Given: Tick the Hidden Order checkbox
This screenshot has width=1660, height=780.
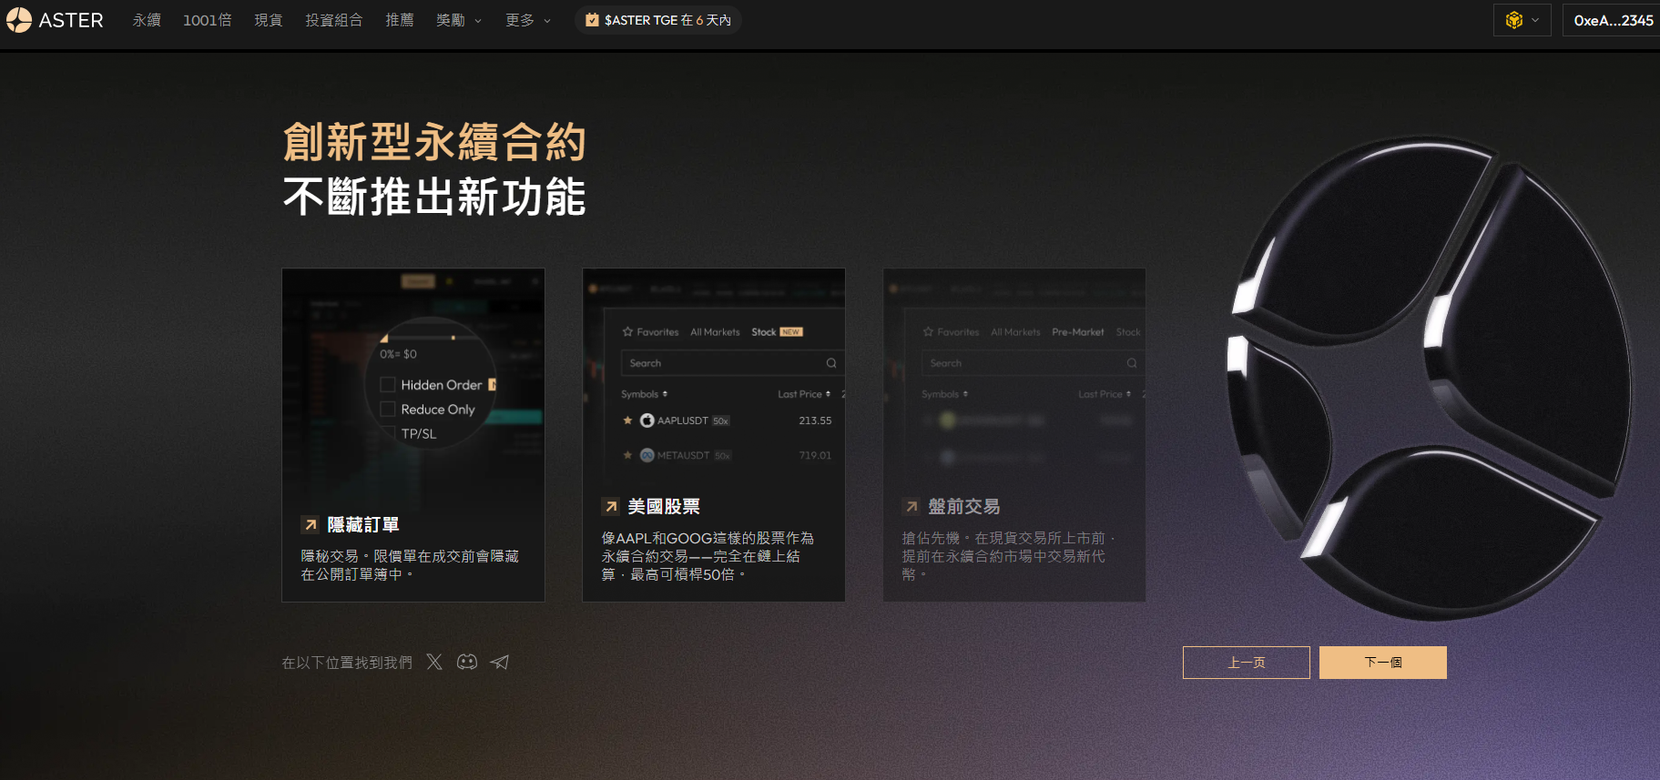Looking at the screenshot, I should [x=388, y=385].
